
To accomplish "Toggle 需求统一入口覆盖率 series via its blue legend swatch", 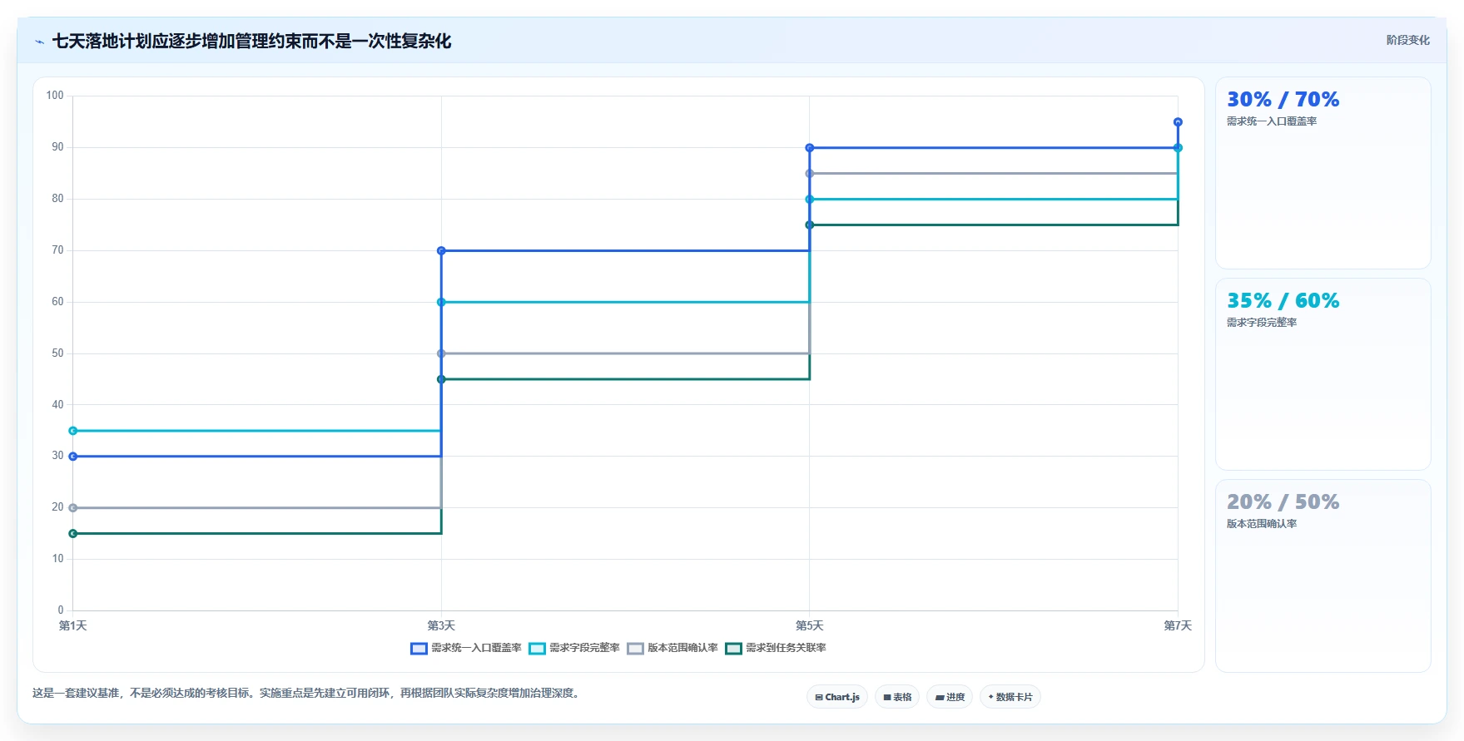I will coord(419,648).
